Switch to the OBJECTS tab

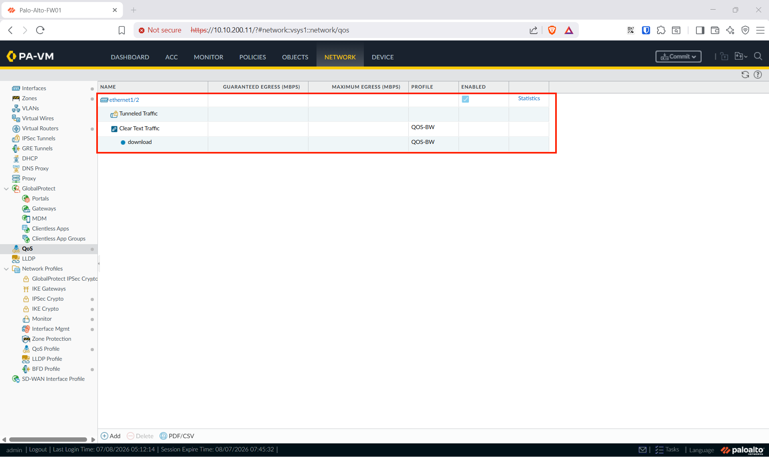tap(295, 57)
